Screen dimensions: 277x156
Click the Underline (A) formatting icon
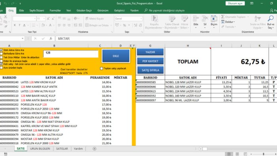tap(25, 25)
